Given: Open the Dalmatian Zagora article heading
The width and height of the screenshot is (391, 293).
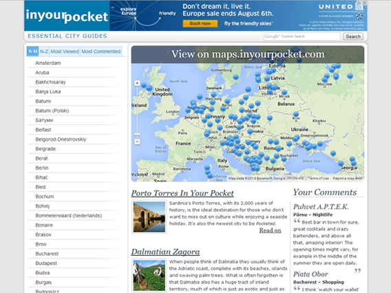Looking at the screenshot, I should [x=166, y=252].
